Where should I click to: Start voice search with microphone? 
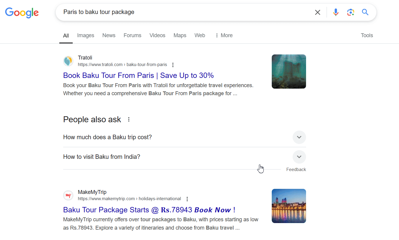(336, 12)
